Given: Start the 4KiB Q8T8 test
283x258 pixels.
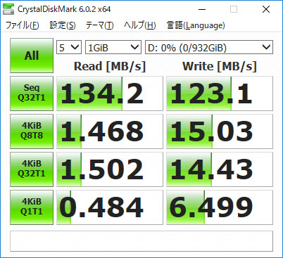Looking at the screenshot, I should (32, 131).
